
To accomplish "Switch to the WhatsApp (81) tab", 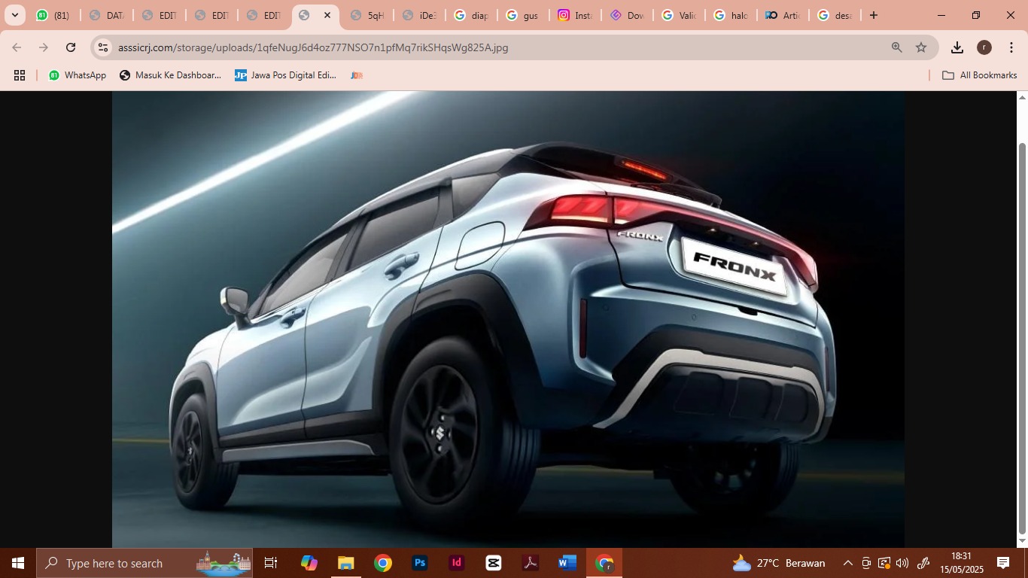I will point(54,15).
